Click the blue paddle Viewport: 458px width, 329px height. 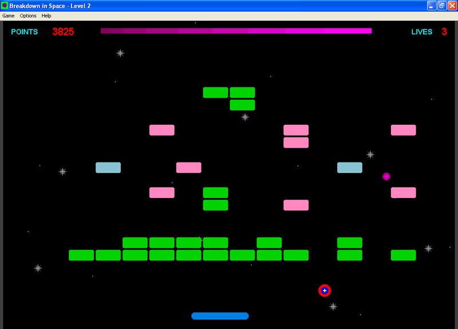coord(220,316)
